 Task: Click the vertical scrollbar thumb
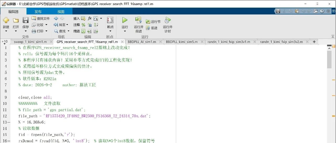(329, 59)
